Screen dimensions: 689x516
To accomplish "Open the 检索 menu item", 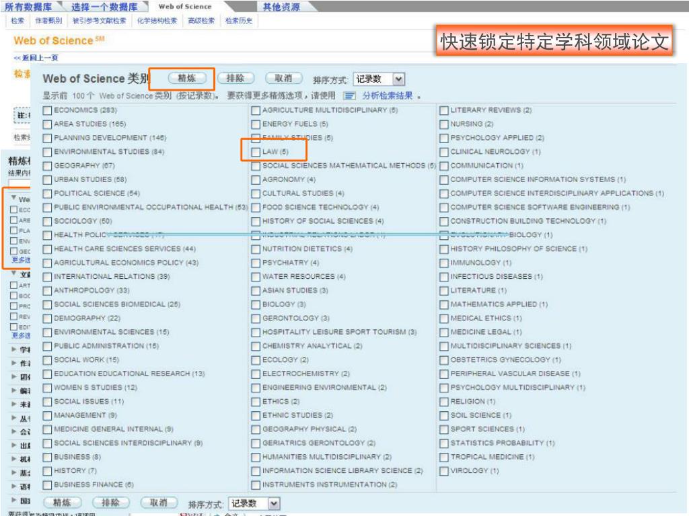I will (17, 21).
